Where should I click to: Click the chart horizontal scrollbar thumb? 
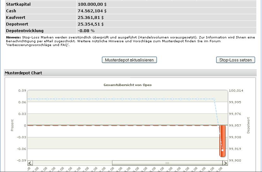(x=167, y=163)
